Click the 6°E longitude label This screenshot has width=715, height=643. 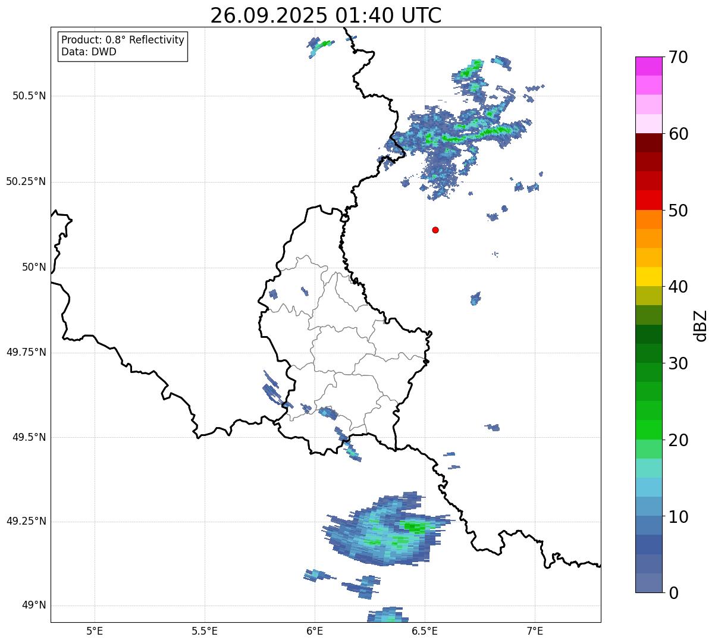[x=315, y=631]
